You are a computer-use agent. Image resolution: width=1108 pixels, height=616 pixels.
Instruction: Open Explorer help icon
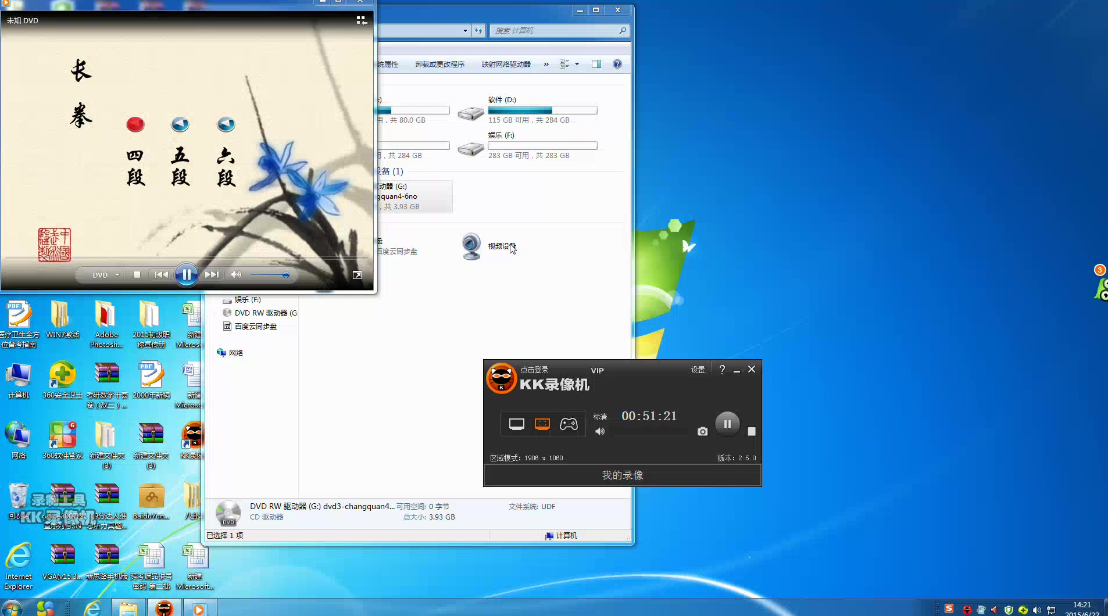pyautogui.click(x=617, y=65)
